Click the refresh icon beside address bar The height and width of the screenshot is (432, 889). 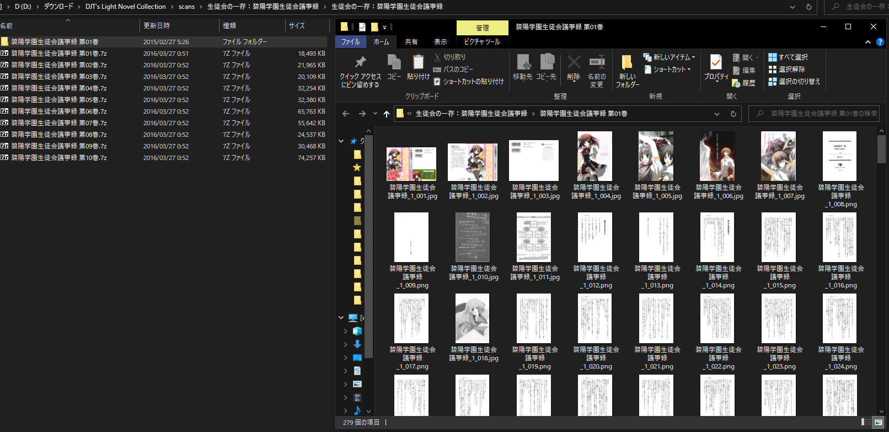point(733,114)
